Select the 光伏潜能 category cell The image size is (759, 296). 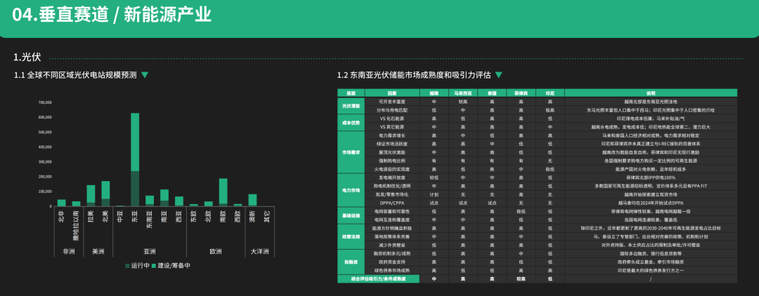pos(351,105)
